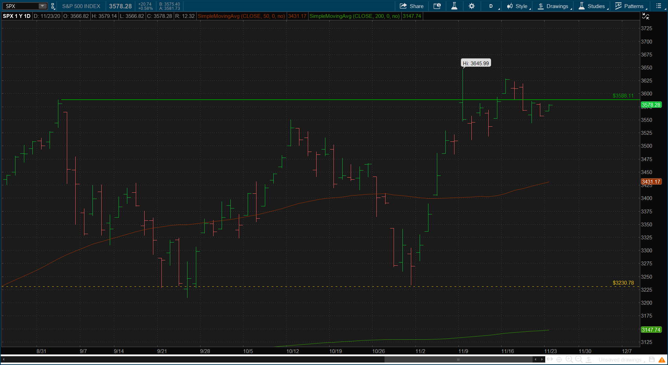This screenshot has width=668, height=365.
Task: Open the Edit Studies flask icon
Action: 454,6
